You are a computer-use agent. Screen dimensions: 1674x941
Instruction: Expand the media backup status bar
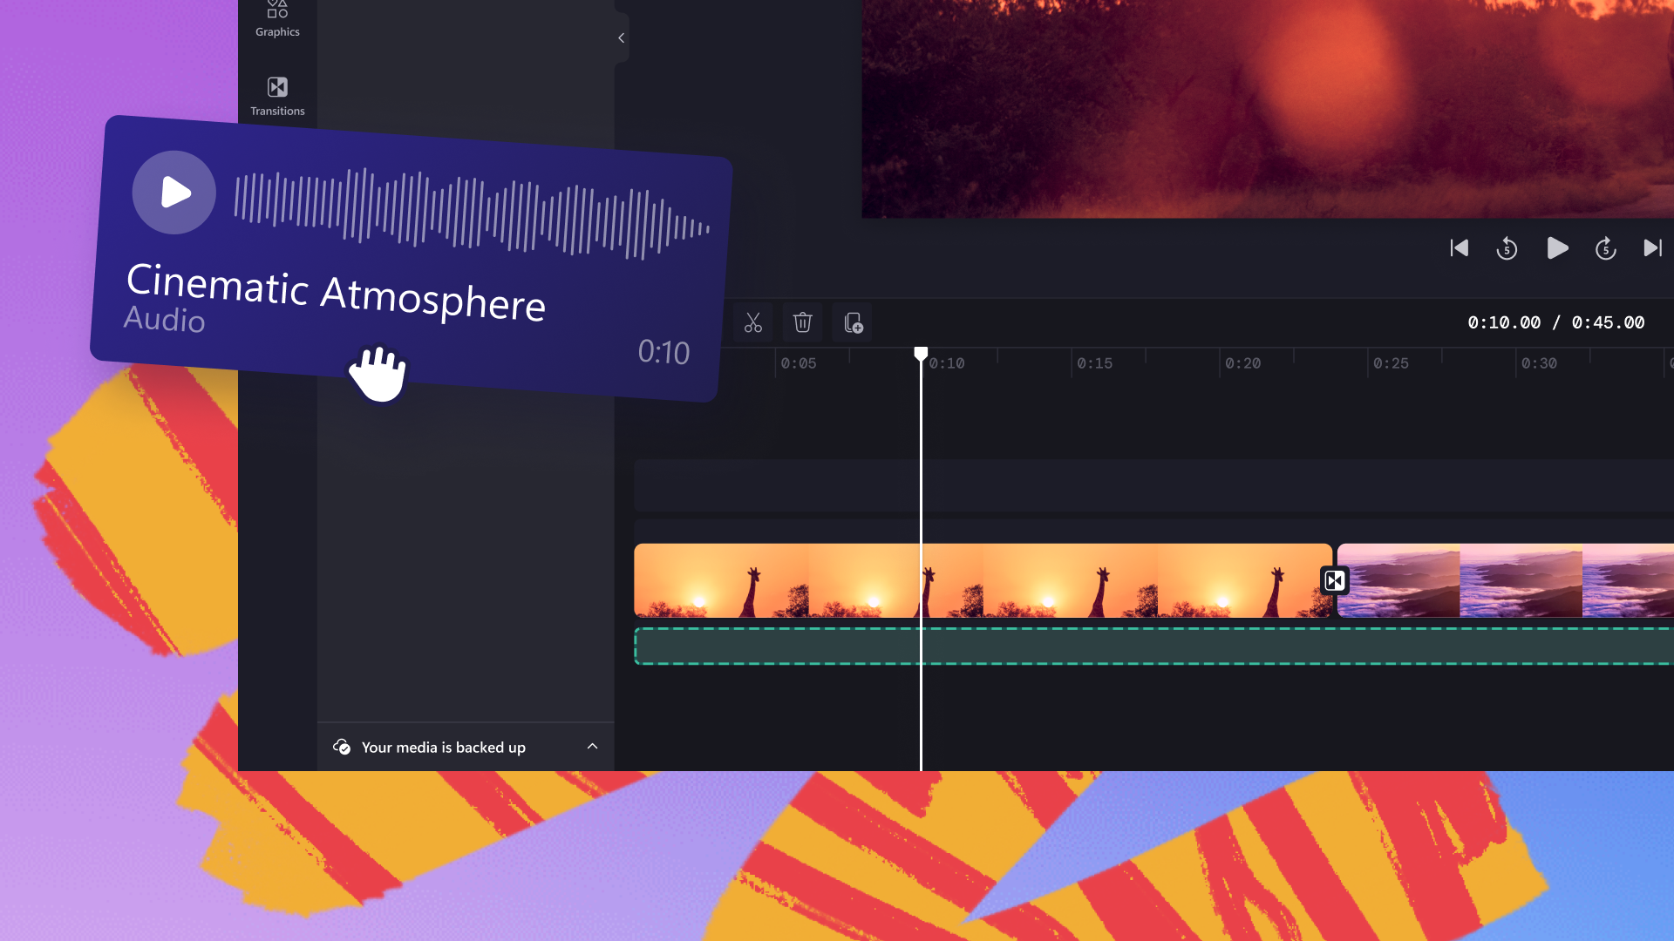click(x=593, y=747)
